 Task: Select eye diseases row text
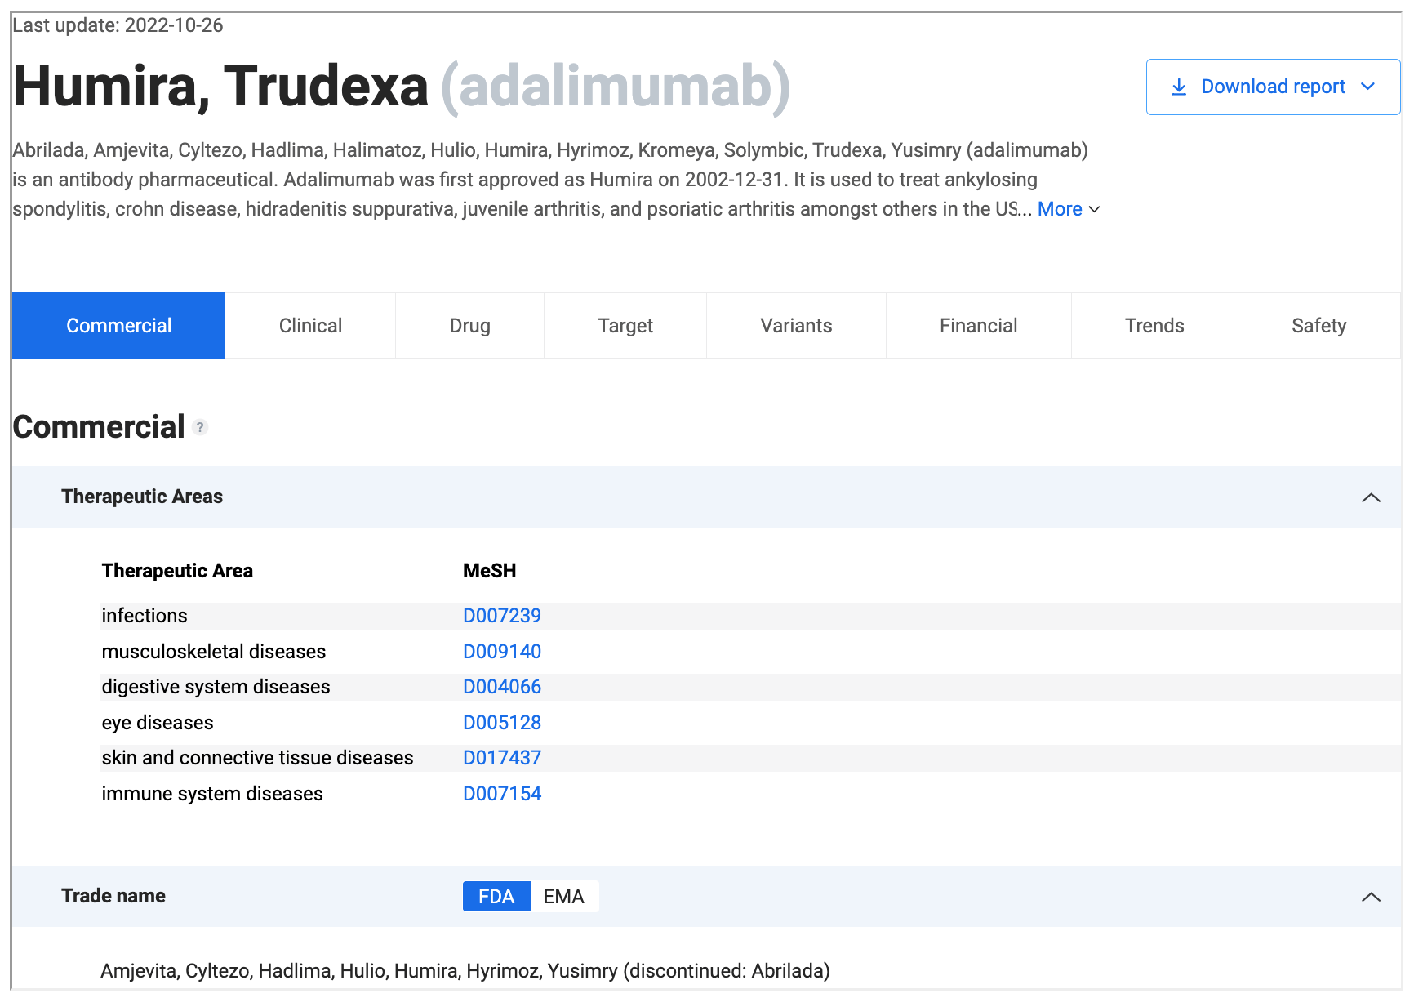pos(158,723)
